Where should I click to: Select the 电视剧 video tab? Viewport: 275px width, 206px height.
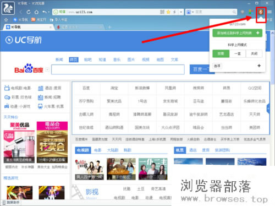tap(83, 150)
